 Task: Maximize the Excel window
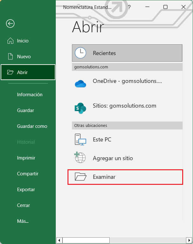165,7
